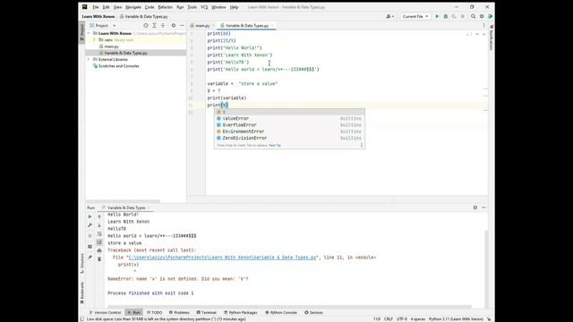Open traceback file path link
573x322 pixels.
click(x=222, y=258)
